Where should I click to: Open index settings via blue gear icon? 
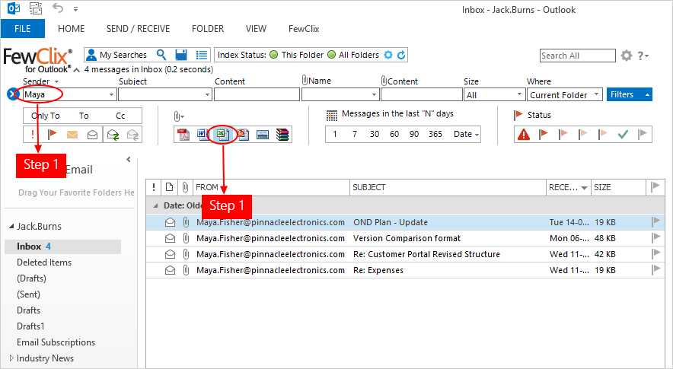coord(388,55)
